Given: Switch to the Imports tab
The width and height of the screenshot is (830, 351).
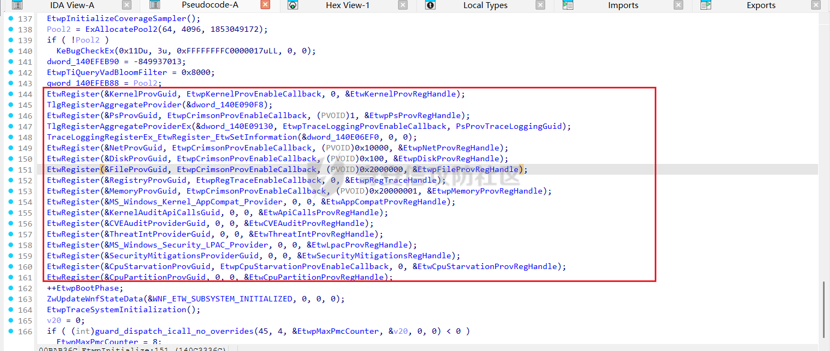Looking at the screenshot, I should [623, 5].
